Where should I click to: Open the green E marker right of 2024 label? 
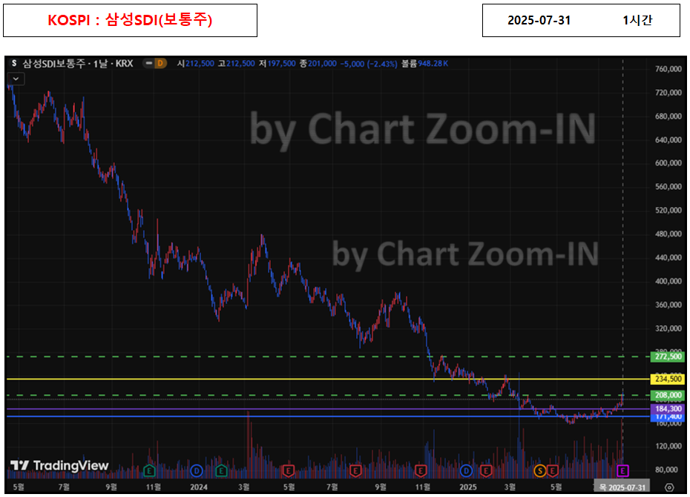(x=221, y=471)
